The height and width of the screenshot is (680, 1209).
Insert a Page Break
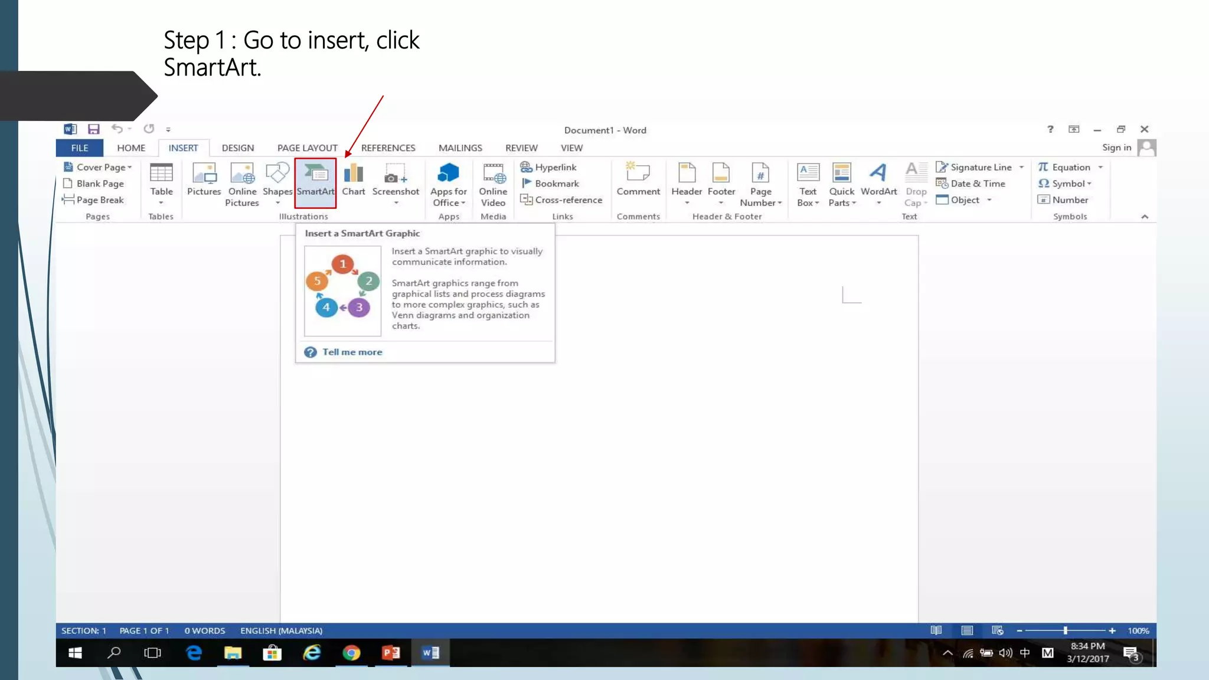[x=93, y=200]
